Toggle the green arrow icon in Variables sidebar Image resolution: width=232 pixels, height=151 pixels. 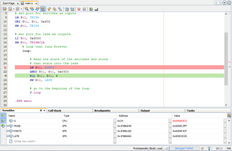pyautogui.click(x=3, y=115)
